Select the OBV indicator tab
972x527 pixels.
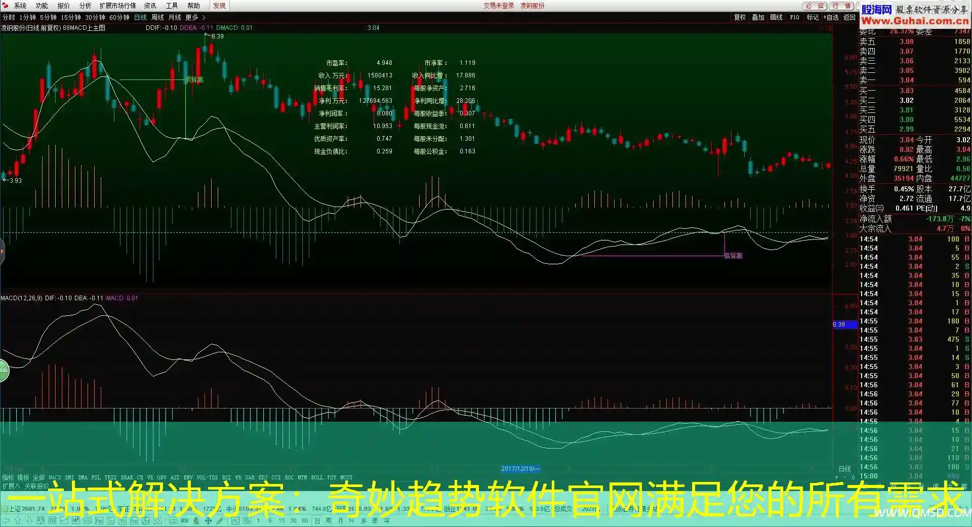tap(161, 477)
